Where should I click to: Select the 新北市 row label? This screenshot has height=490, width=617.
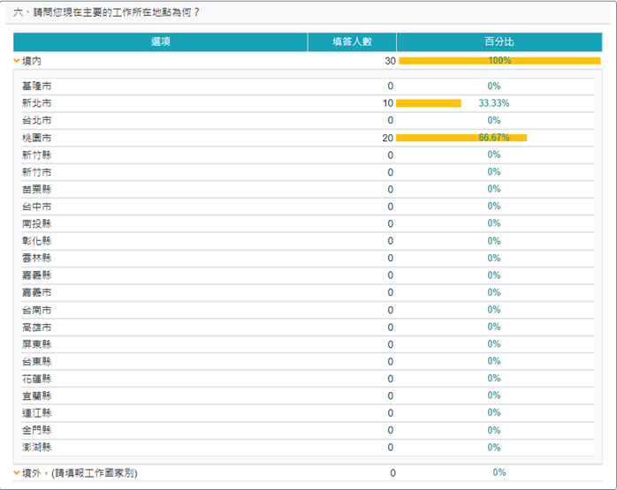click(36, 103)
